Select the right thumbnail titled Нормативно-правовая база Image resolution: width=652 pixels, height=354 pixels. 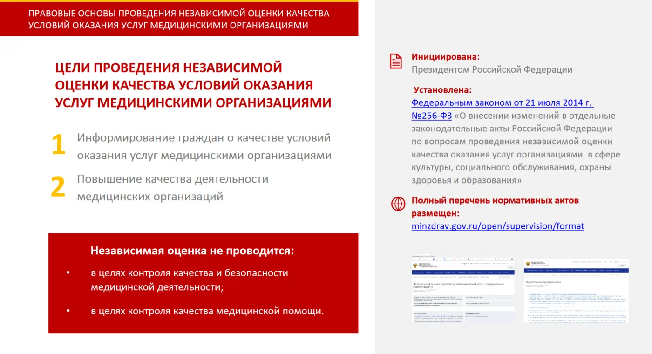coord(576,291)
